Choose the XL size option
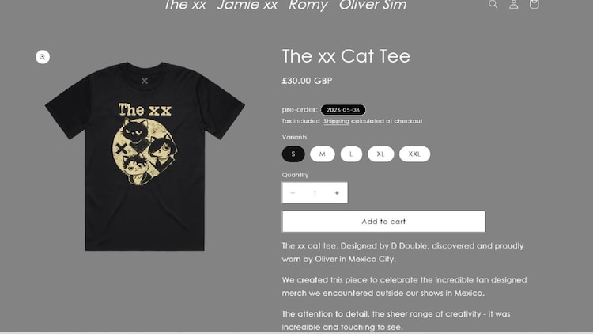593x334 pixels. point(380,154)
